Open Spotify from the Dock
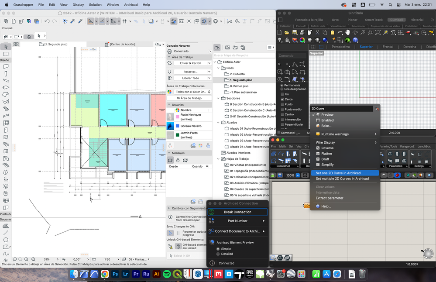436x282 pixels. coord(167,274)
